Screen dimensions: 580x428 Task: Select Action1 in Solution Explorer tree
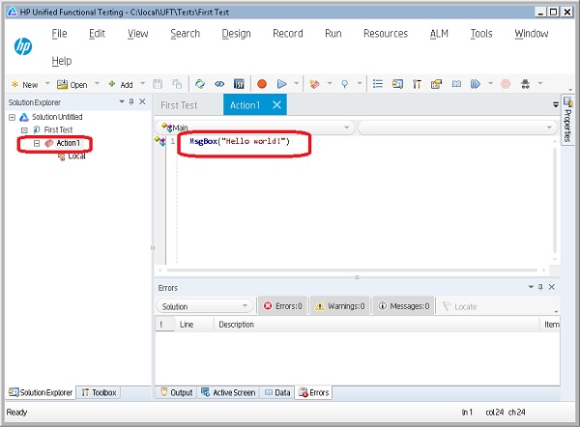68,143
